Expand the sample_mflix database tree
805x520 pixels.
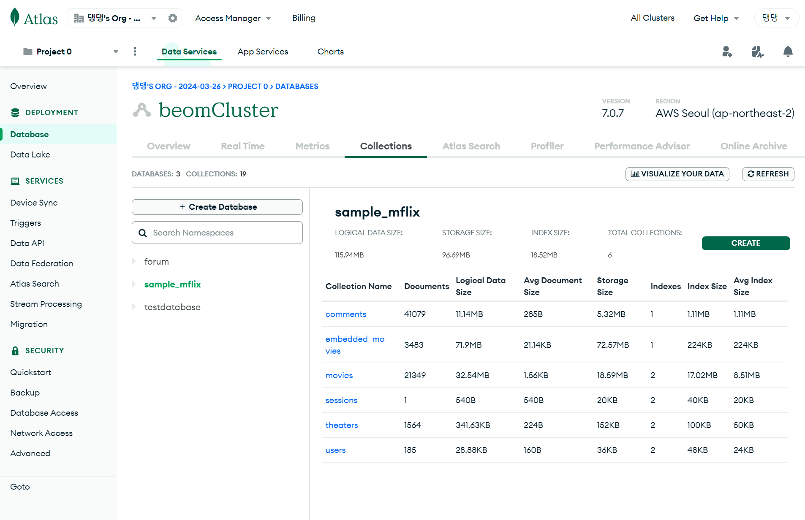click(x=134, y=284)
